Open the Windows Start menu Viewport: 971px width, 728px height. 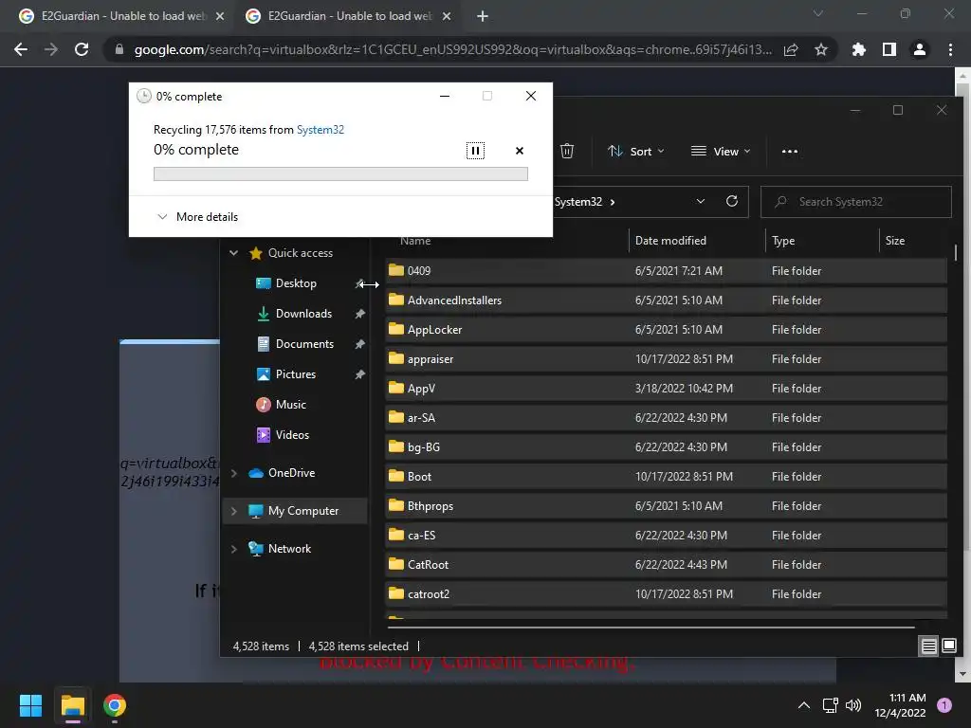(30, 705)
